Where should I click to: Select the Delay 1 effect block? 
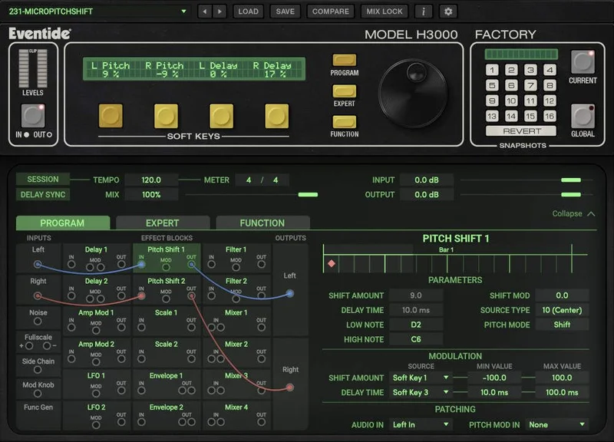tap(97, 258)
